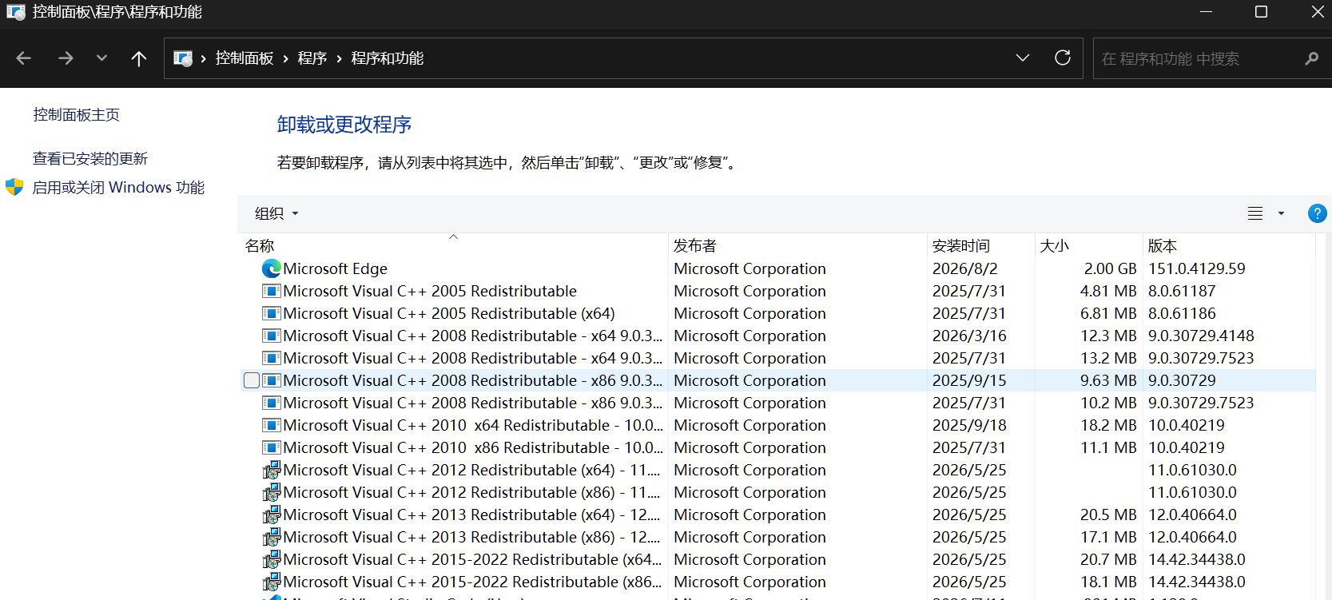
Task: Click the 卸载或更改程序 heading
Action: coord(344,125)
